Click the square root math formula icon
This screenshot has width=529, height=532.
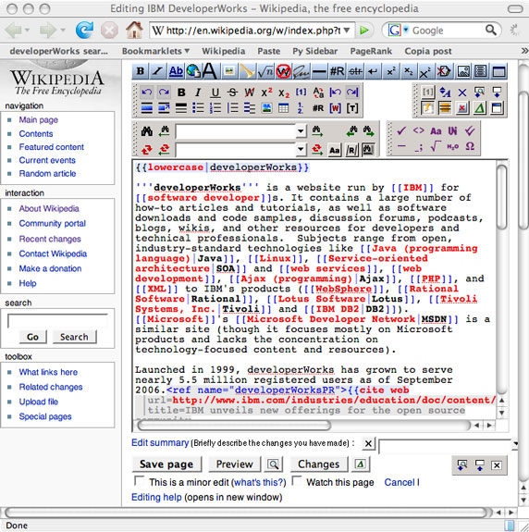point(265,71)
